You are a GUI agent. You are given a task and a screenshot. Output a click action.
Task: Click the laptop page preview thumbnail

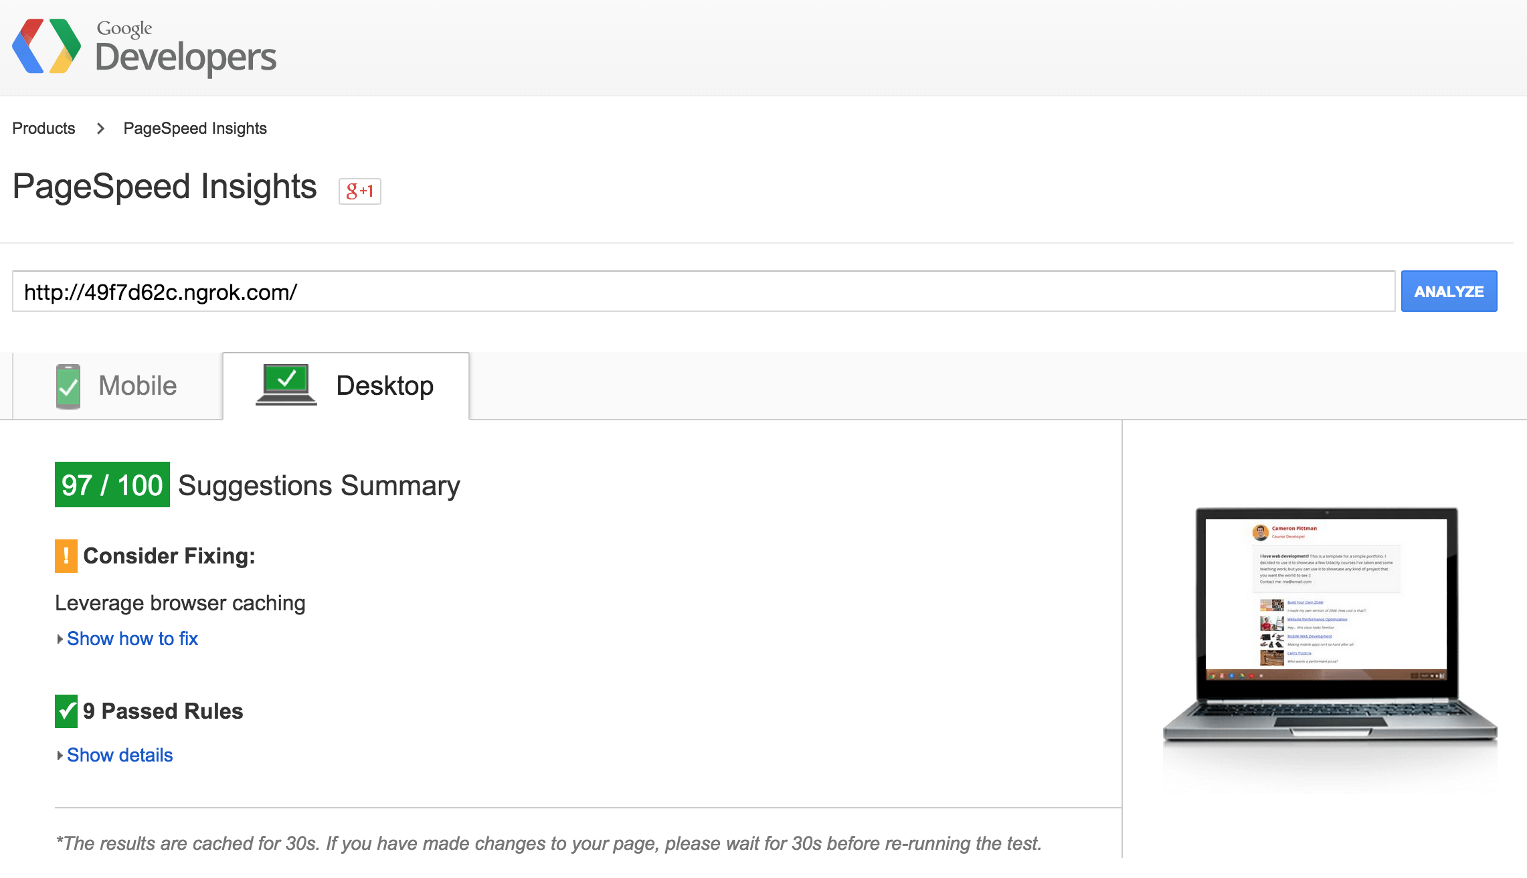coord(1329,622)
